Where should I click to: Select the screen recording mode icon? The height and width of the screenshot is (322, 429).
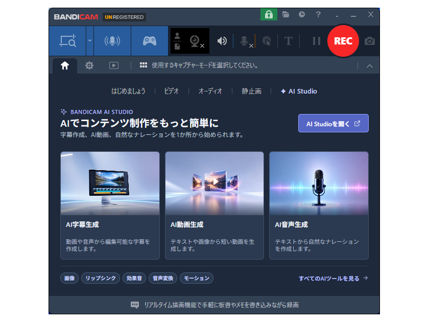(67, 41)
